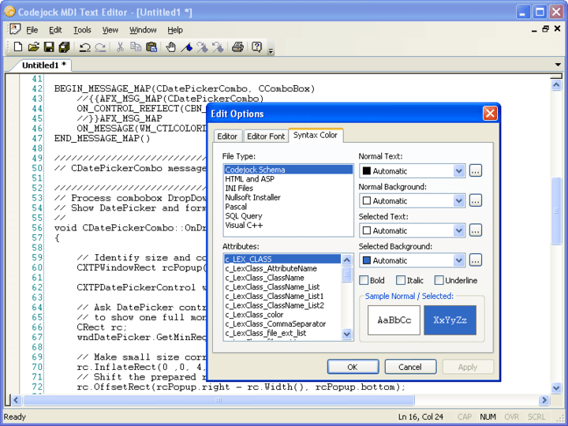Select Nullsoft Installer file type
Screen dimensions: 568x426
[x=289, y=197]
